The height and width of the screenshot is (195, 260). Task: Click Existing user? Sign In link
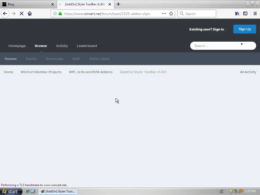207,29
